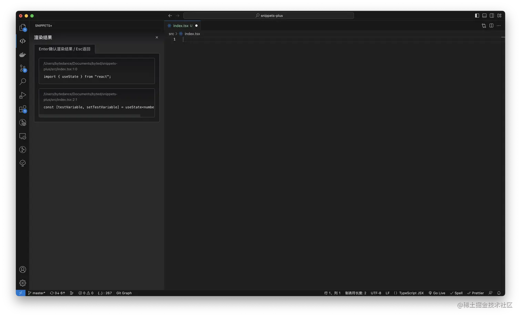Click the {..}: 267 status item
521x317 pixels.
[105, 293]
